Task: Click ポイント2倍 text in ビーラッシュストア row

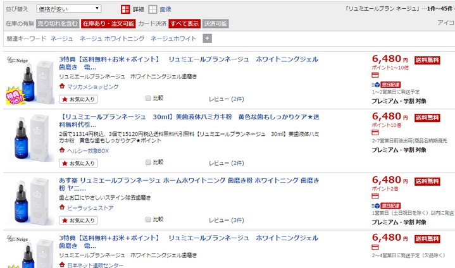Action: click(385, 188)
